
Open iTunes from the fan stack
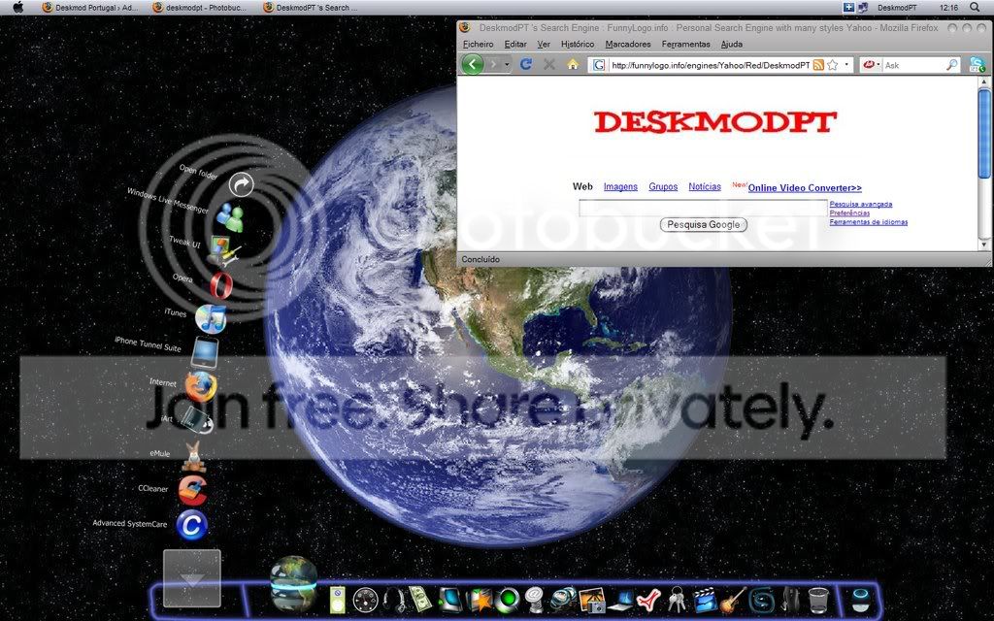(210, 318)
